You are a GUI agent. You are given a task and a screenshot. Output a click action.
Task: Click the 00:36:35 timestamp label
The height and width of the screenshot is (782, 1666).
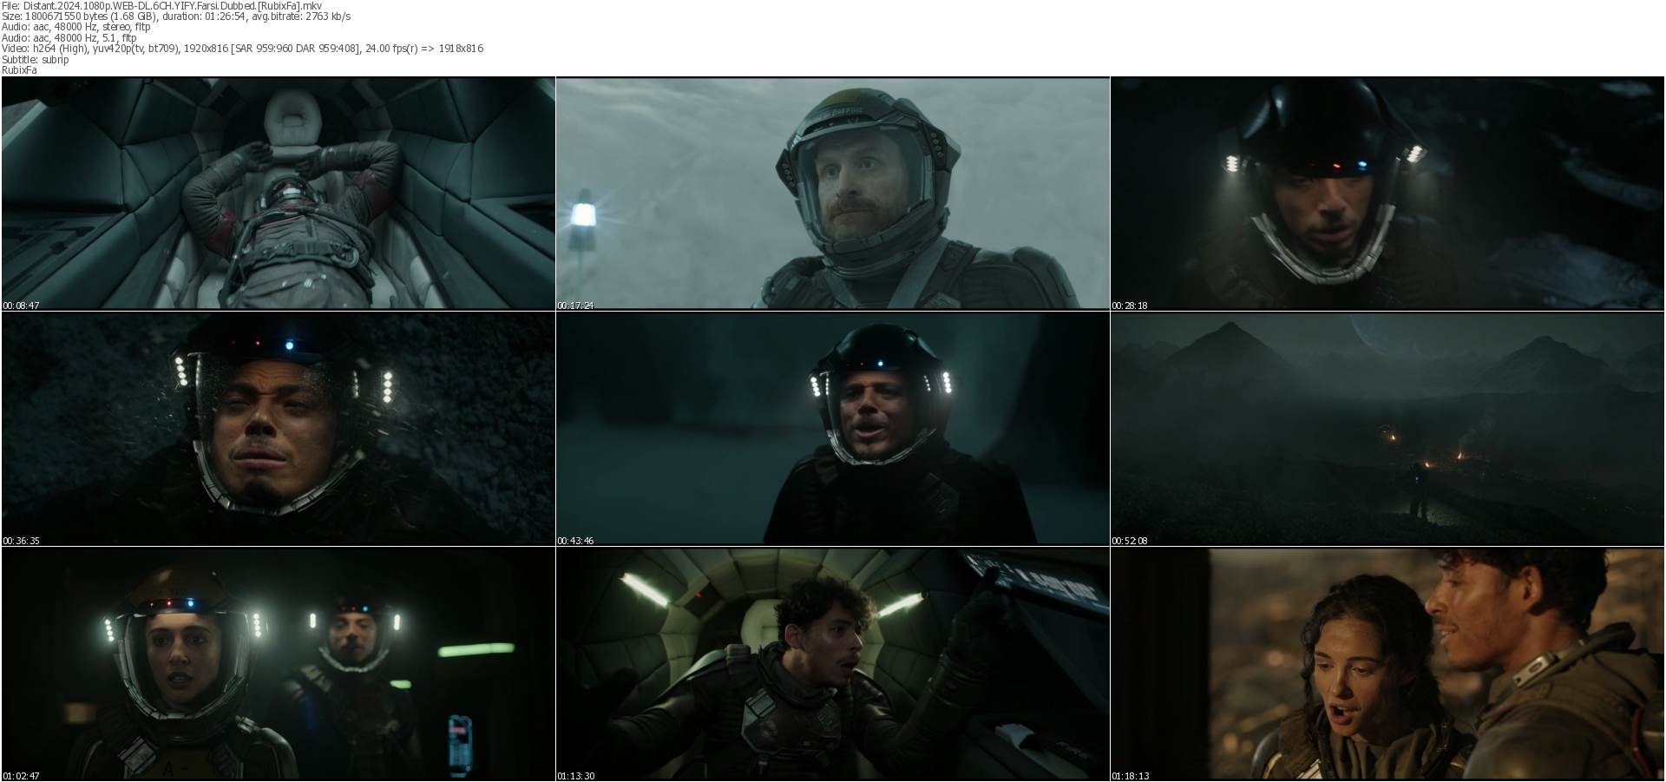point(21,541)
